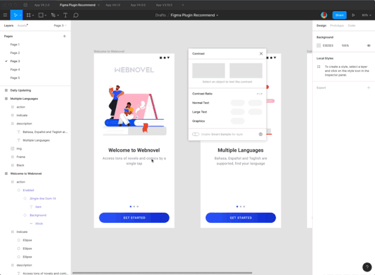Screen dimensions: 375x275
Task: Toggle Enable Smart Sample for layer switch
Action: click(195, 134)
